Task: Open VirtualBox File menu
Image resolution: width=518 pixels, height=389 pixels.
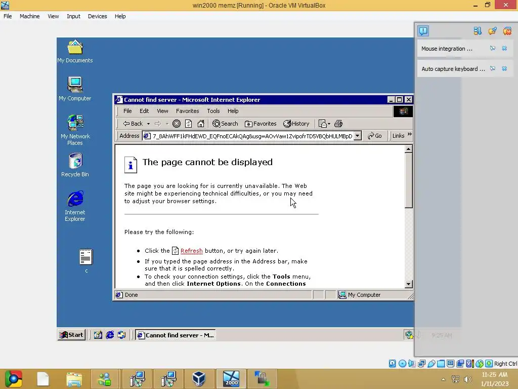Action: [x=8, y=16]
